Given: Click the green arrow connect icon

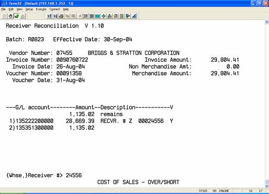Looking at the screenshot, I should tap(17, 16).
